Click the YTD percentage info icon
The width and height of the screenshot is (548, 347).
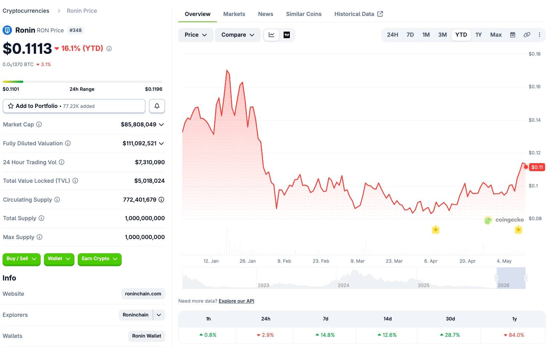(109, 49)
